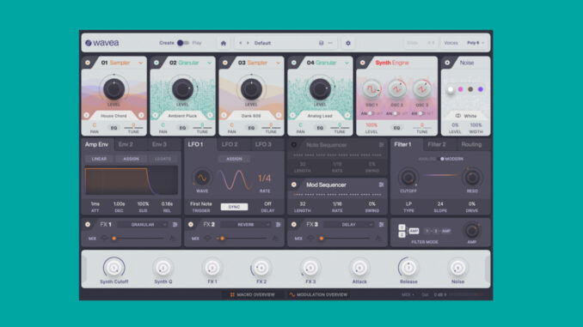This screenshot has height=327, width=583.
Task: Expand the 03 Sampler type dropdown
Action: pos(279,64)
